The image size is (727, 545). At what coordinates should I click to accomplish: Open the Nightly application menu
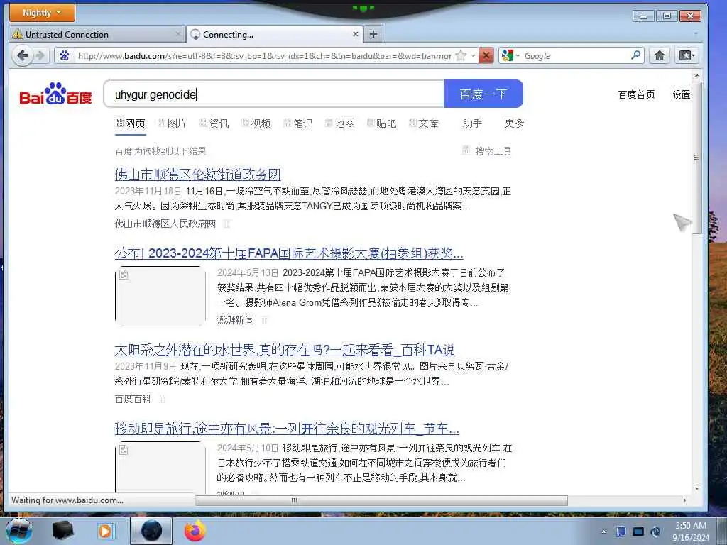(42, 13)
